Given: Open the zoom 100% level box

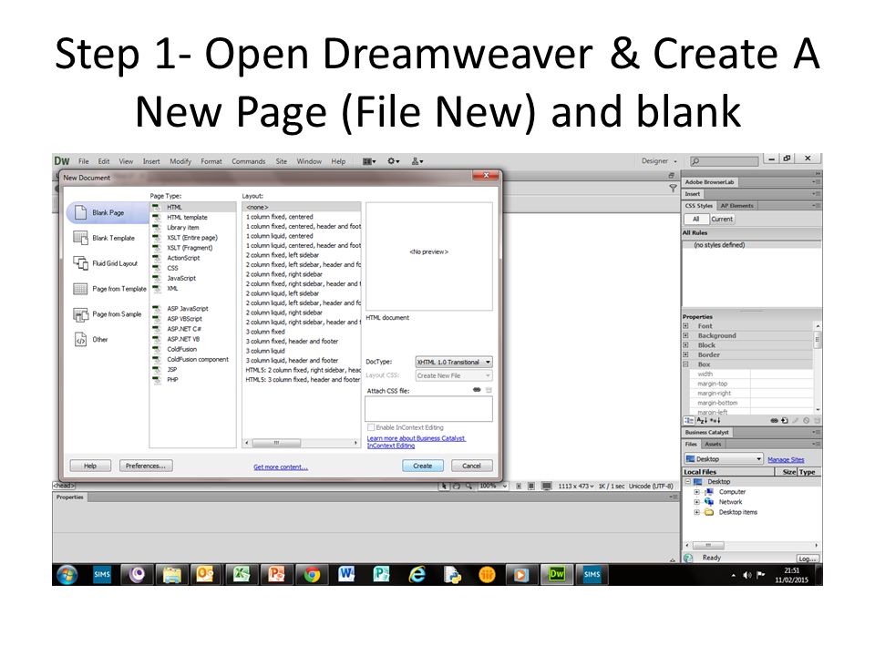Looking at the screenshot, I should coord(493,486).
